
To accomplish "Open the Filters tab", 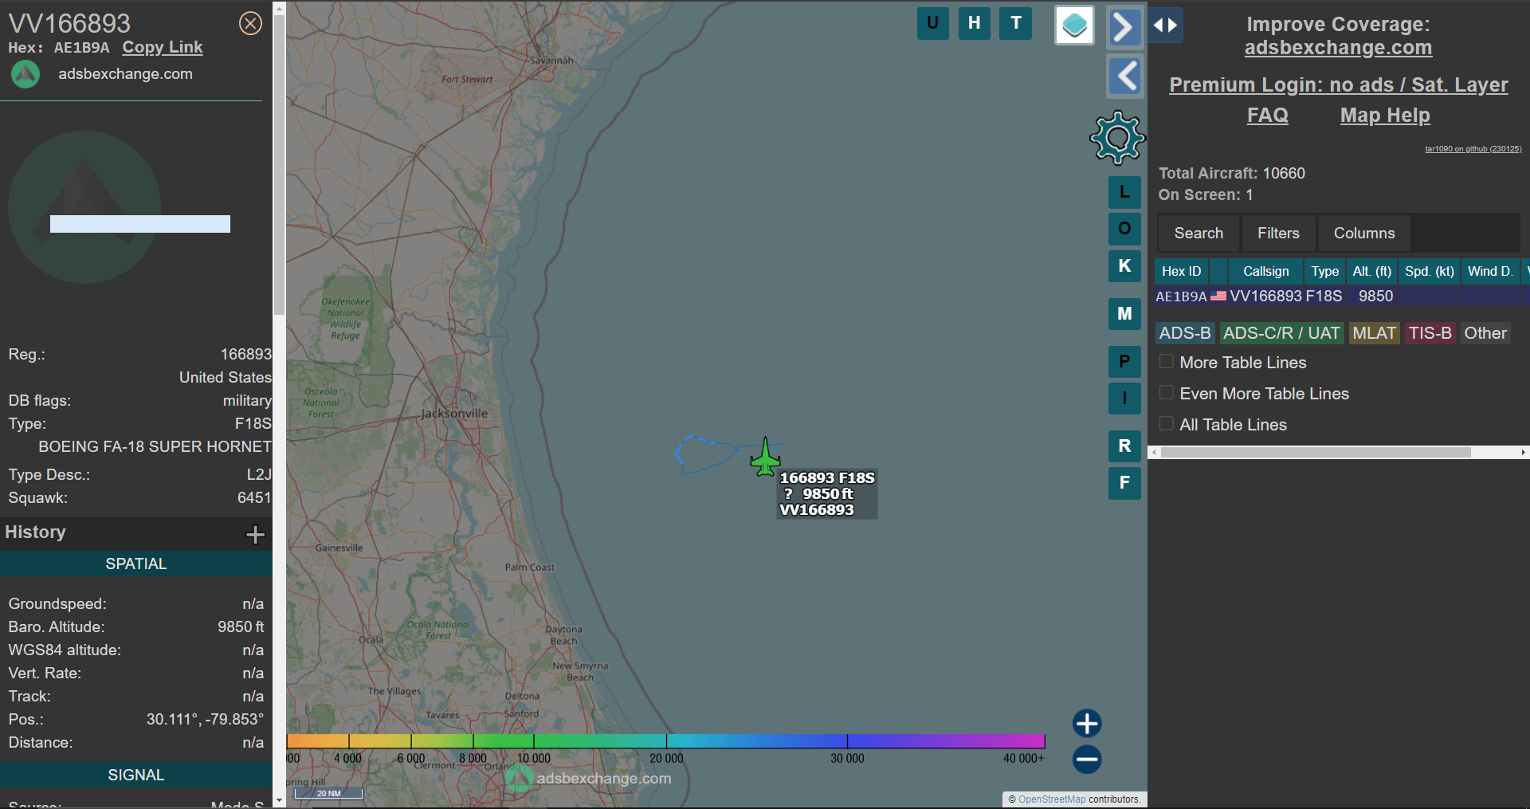I will (x=1278, y=233).
